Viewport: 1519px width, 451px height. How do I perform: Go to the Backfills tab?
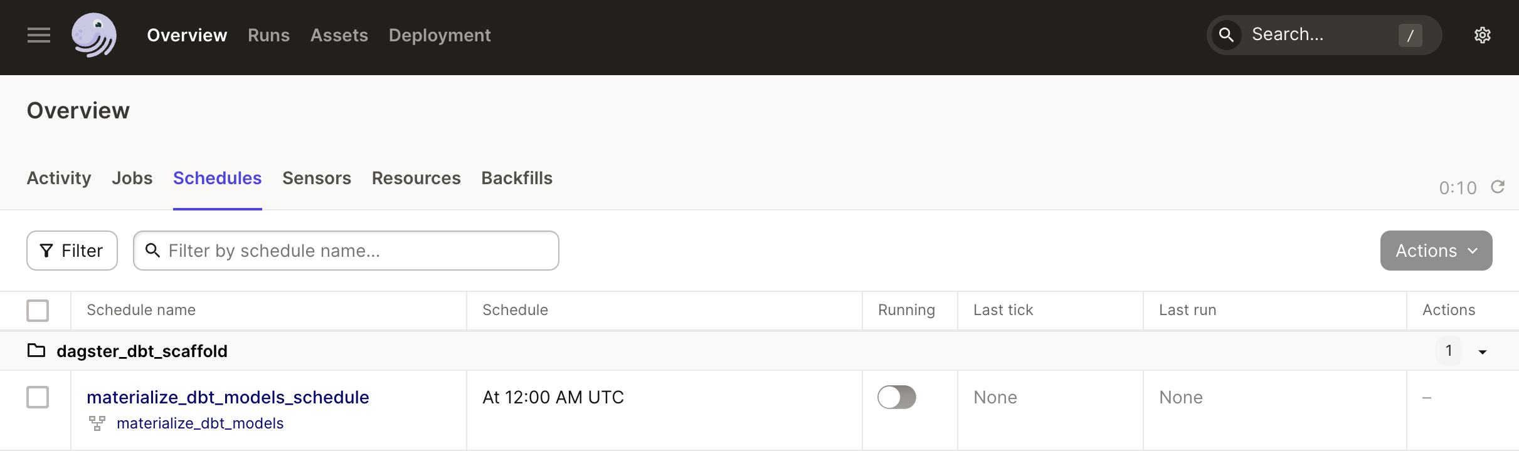[517, 178]
